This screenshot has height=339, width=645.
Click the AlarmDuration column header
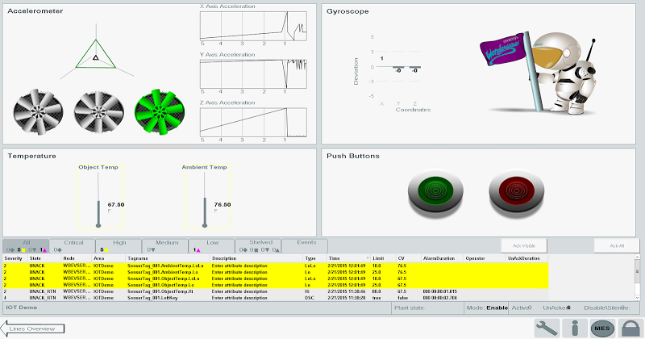click(x=443, y=258)
